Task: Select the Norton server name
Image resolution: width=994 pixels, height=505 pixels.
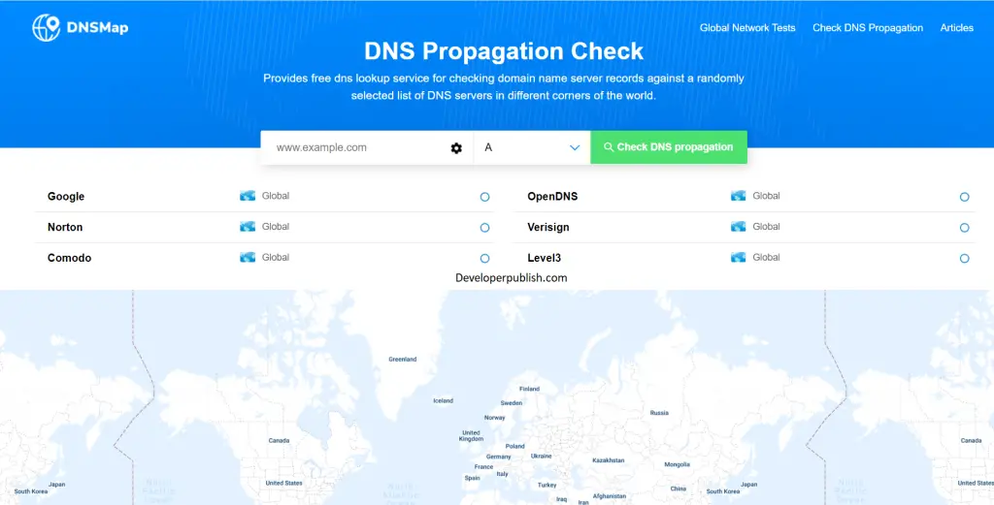Action: [x=65, y=227]
